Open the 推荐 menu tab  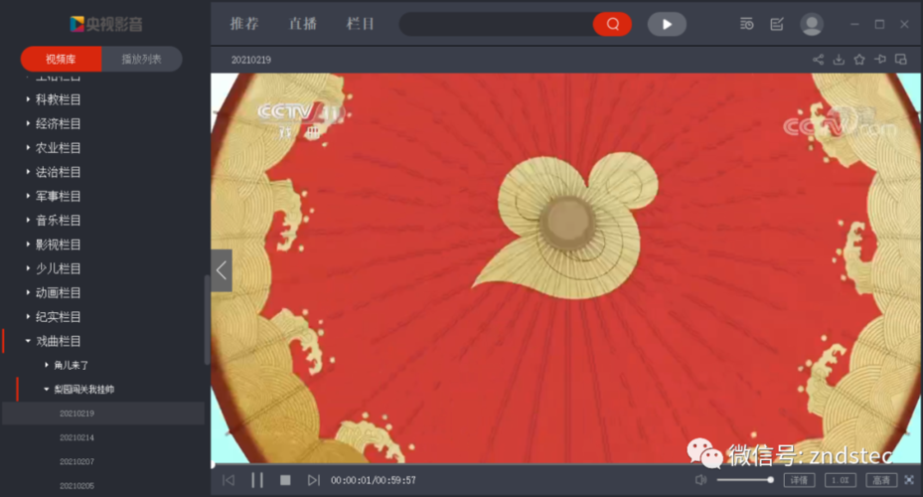click(x=244, y=24)
